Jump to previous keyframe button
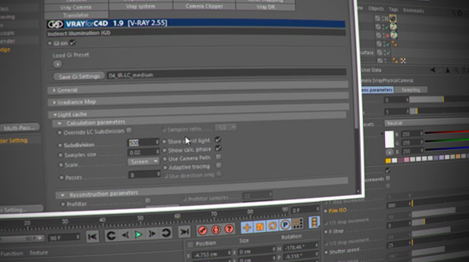Image resolution: width=469 pixels, height=262 pixels. [x=111, y=236]
